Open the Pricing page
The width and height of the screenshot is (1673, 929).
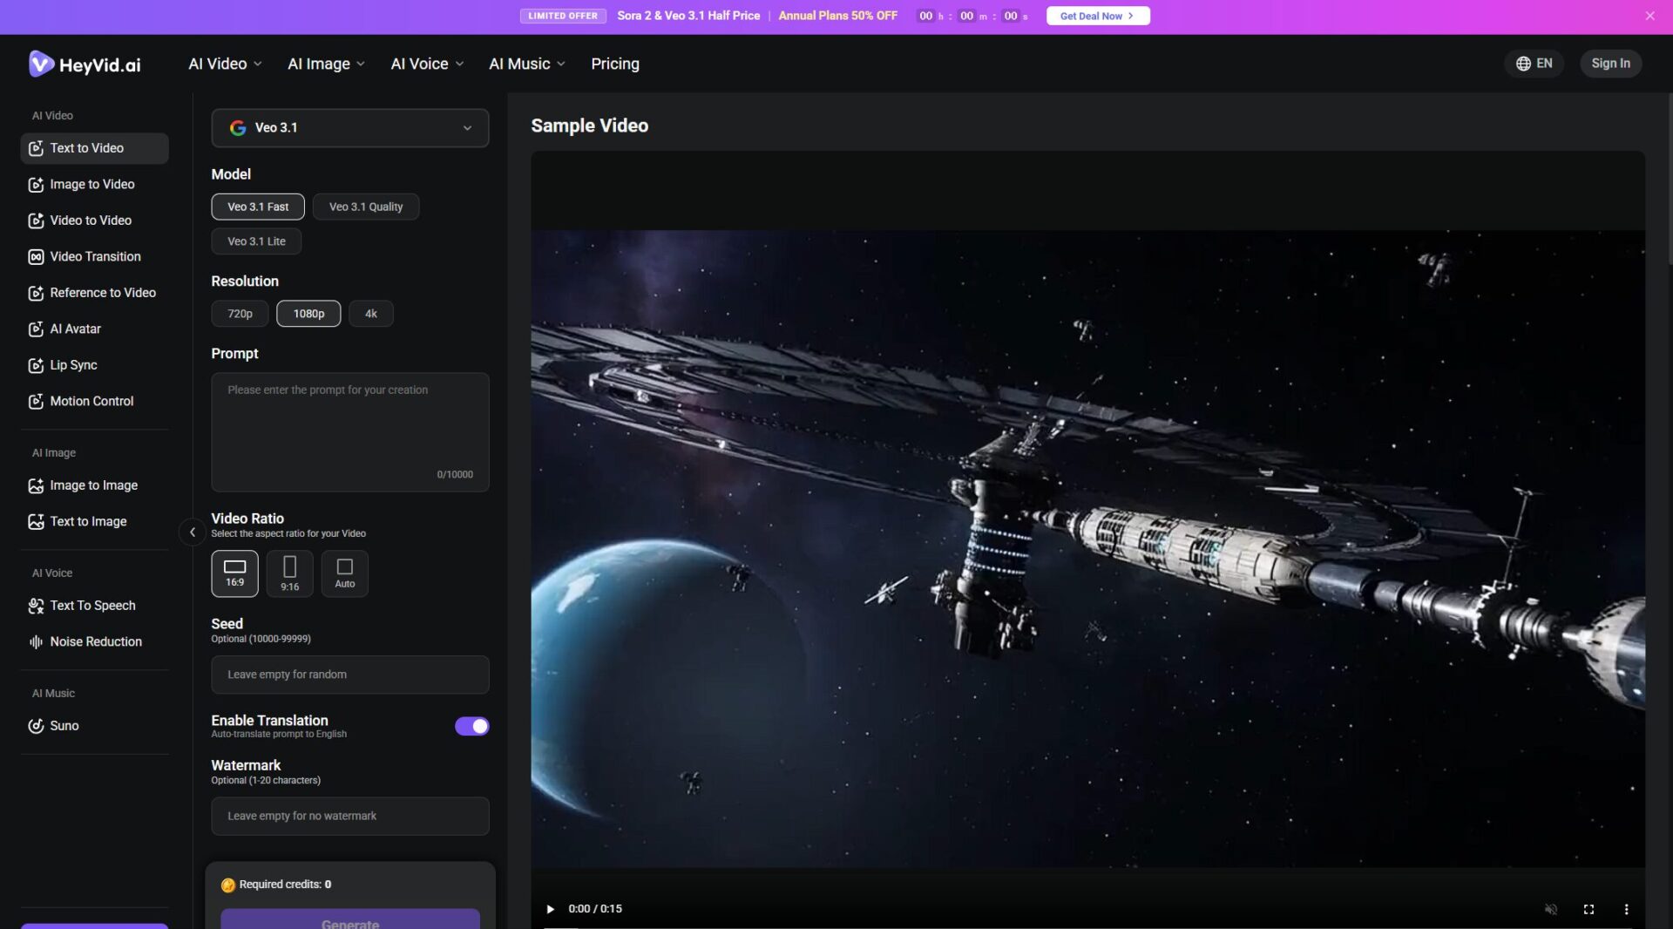[614, 64]
